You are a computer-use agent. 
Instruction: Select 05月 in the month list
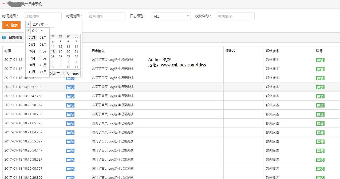(32, 51)
